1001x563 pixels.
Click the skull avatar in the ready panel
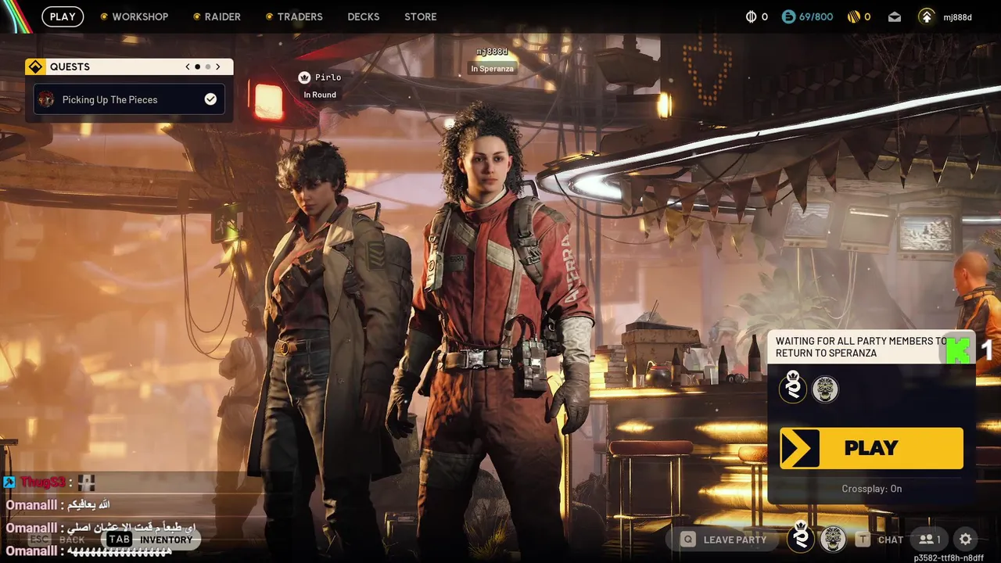pos(825,389)
